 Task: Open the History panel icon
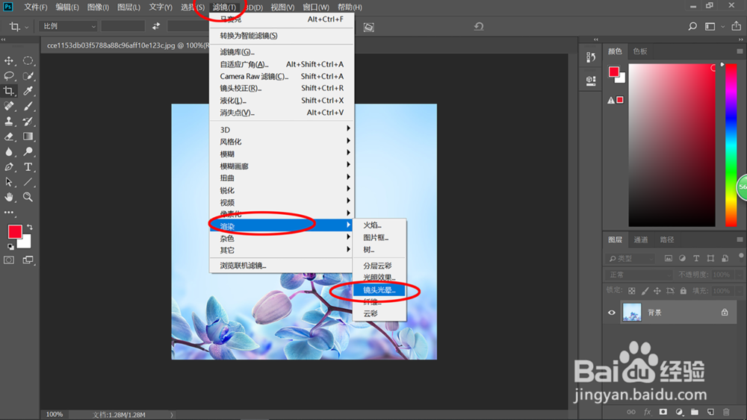pos(591,57)
